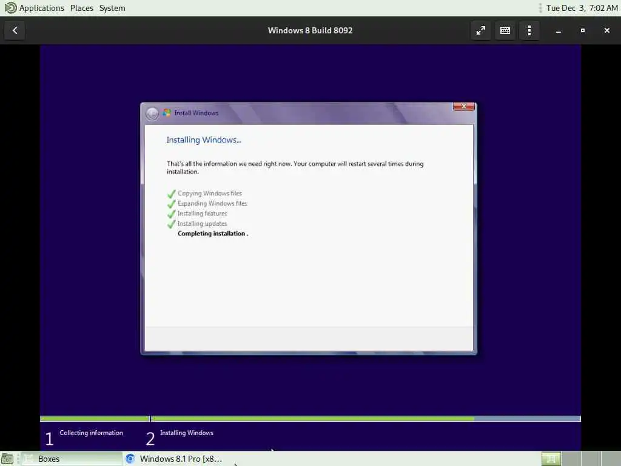This screenshot has width=621, height=466.
Task: Click 'Completing installation' step
Action: click(213, 234)
